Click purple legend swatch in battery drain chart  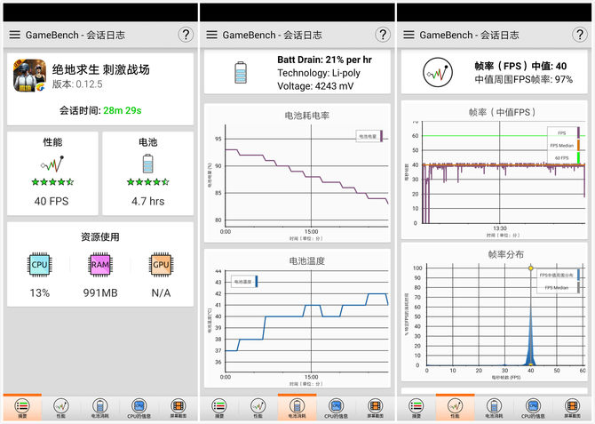pyautogui.click(x=381, y=136)
